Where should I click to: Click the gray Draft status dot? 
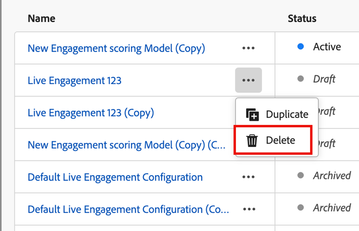301,79
